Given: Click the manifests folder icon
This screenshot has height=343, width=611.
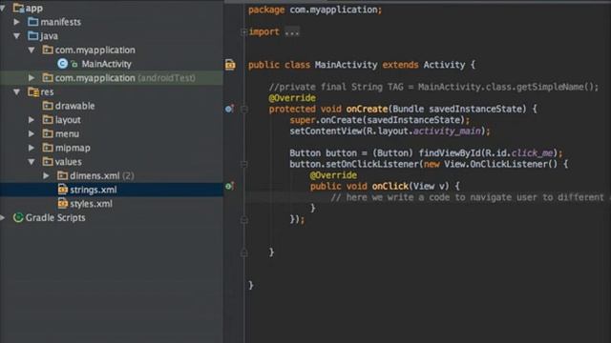Looking at the screenshot, I should [x=33, y=22].
